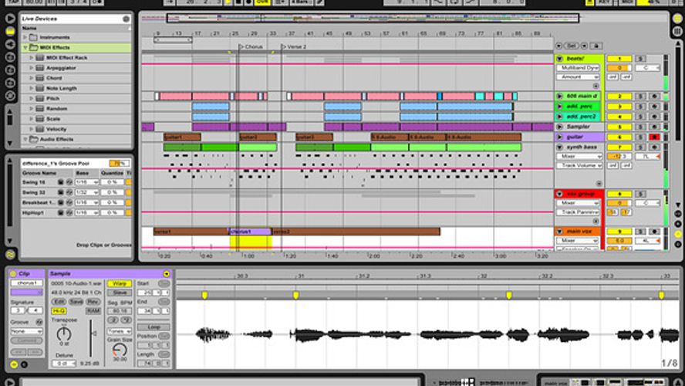
Task: Click the Verse 2 locator marker
Action: click(x=294, y=47)
